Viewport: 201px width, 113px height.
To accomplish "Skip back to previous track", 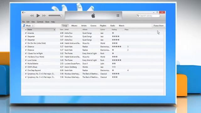I will pos(32,16).
